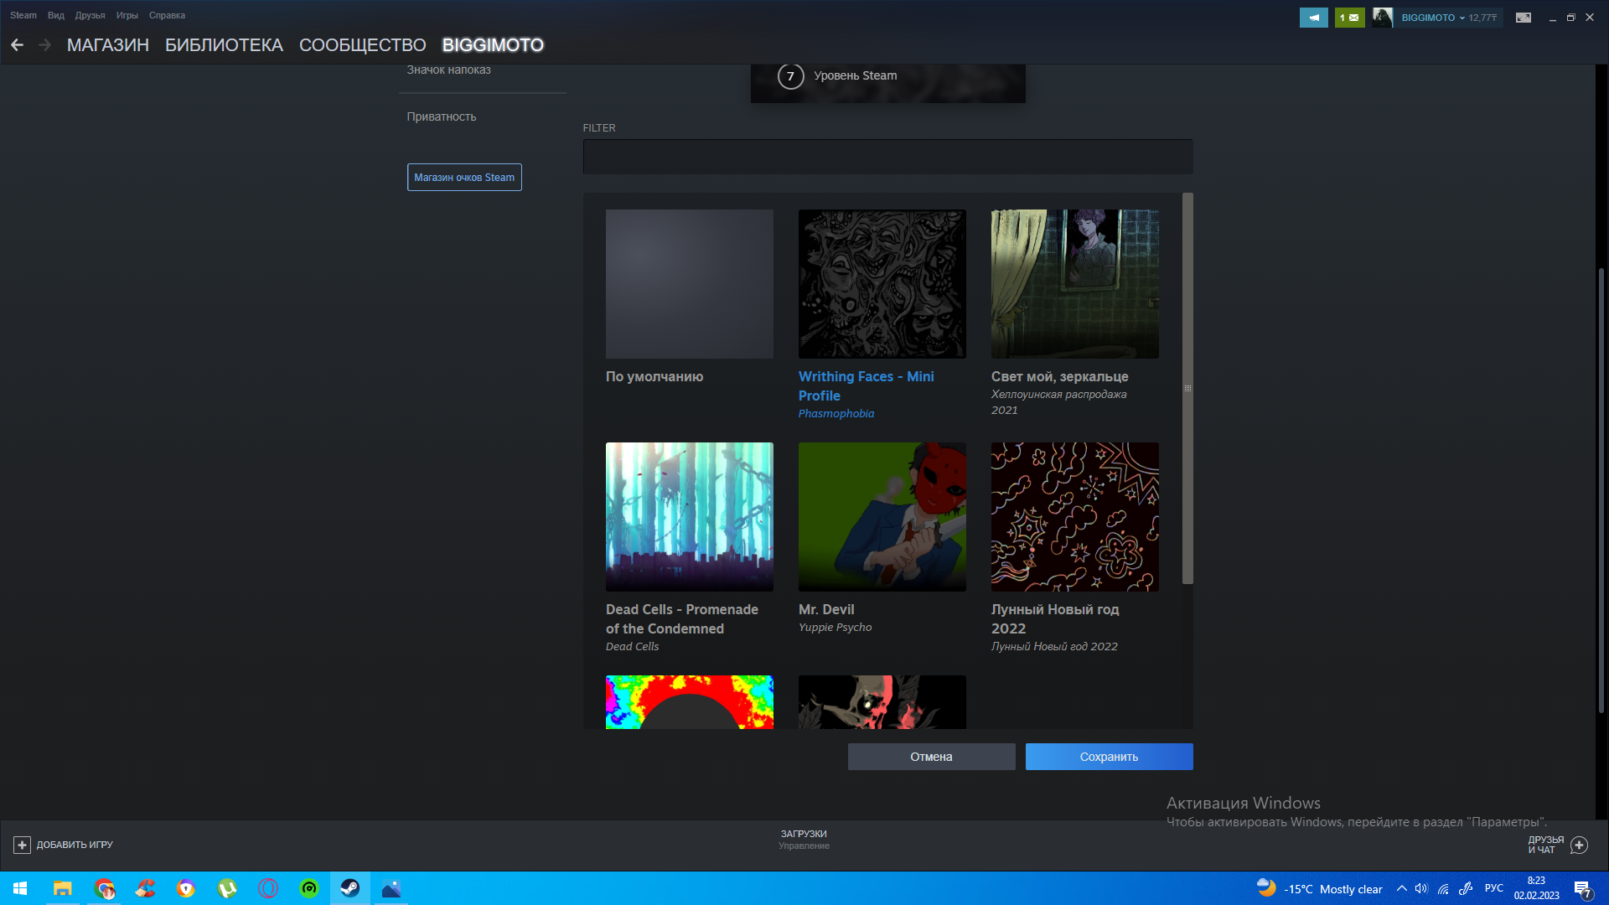Open the network connection icon

pos(1443,888)
